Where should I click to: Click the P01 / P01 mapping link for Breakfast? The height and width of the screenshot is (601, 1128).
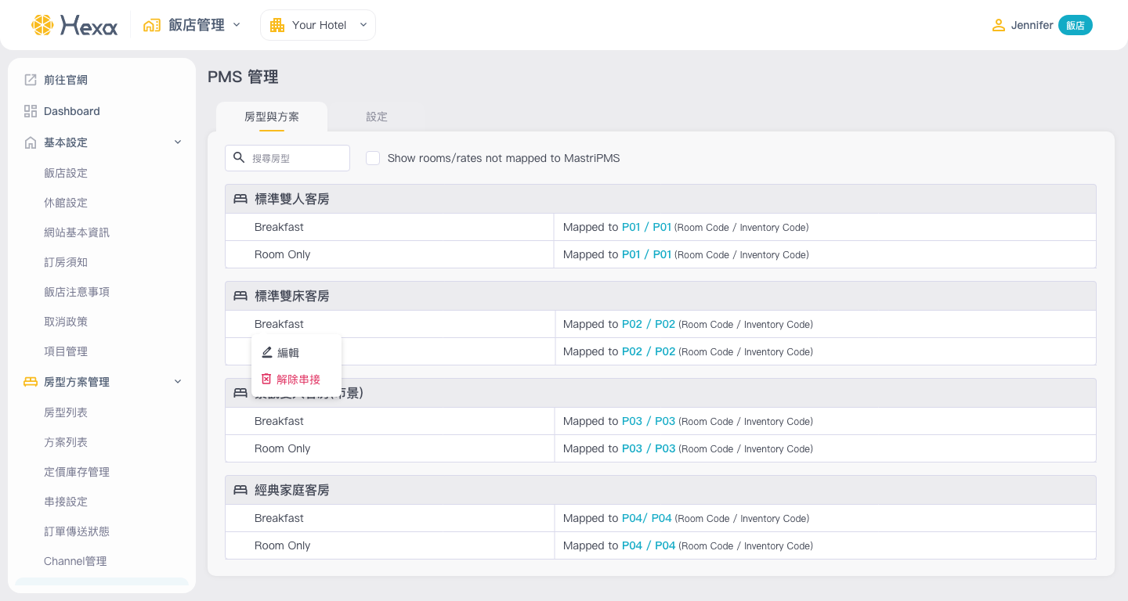(x=646, y=227)
